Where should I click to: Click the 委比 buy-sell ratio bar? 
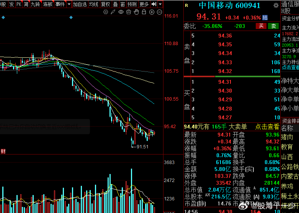[232, 76]
